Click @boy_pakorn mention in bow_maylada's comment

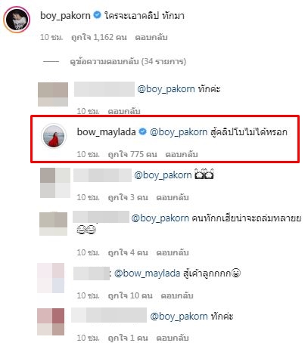[x=179, y=132]
